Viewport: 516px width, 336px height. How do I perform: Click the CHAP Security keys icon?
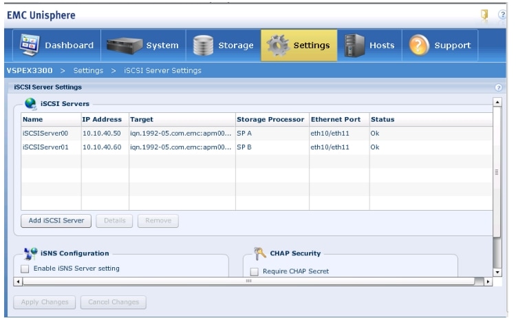tap(260, 253)
